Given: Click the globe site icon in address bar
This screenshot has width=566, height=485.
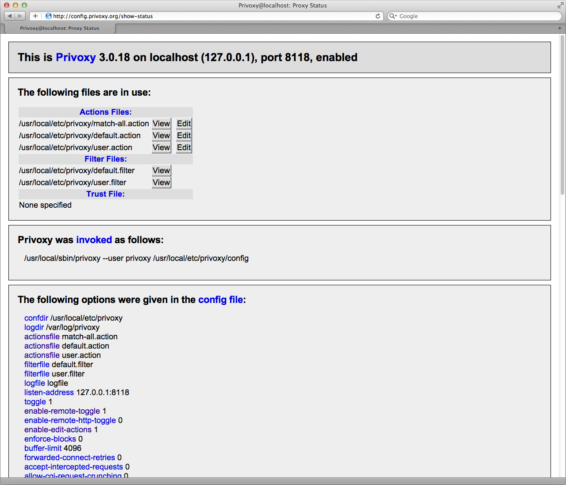Looking at the screenshot, I should 49,16.
